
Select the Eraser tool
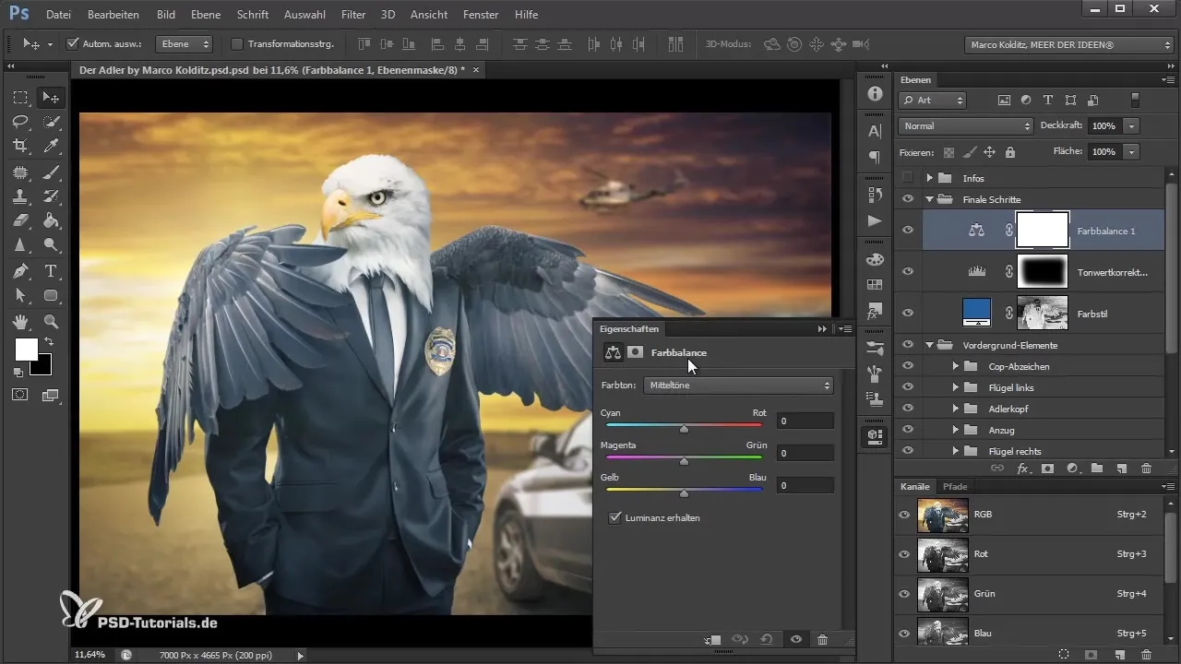(20, 220)
